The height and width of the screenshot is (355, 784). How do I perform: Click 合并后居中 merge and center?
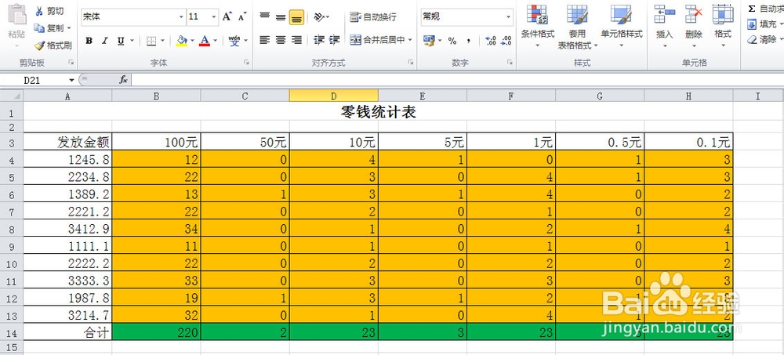[378, 39]
